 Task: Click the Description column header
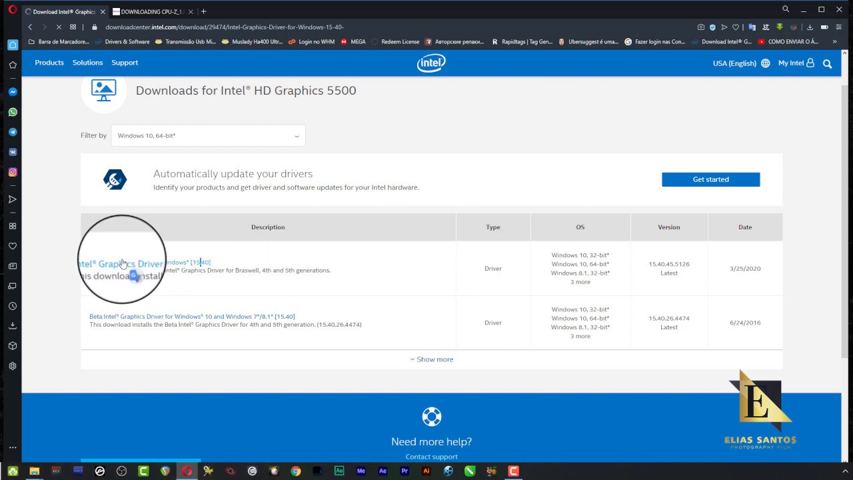pos(268,227)
